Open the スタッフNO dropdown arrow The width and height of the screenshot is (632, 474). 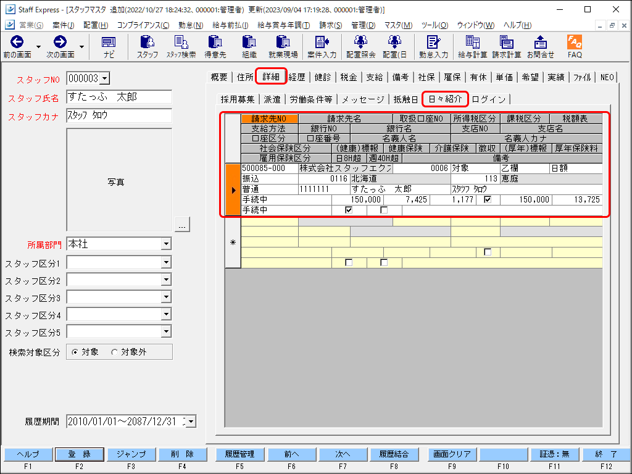[104, 78]
